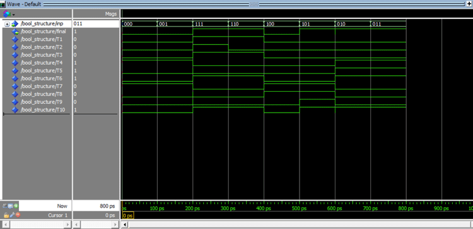
Task: Select the /bool_structure/T9 signal
Action: point(42,102)
